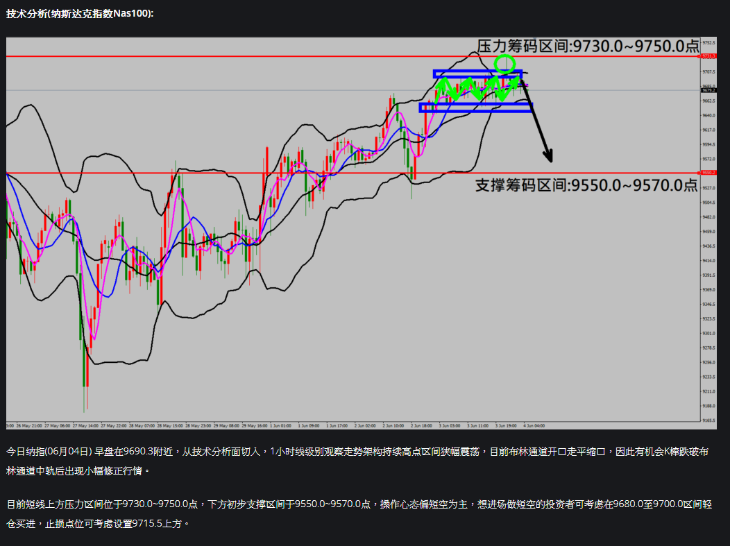Click the 9662.5 price axis value
730x546 pixels.
pos(708,101)
